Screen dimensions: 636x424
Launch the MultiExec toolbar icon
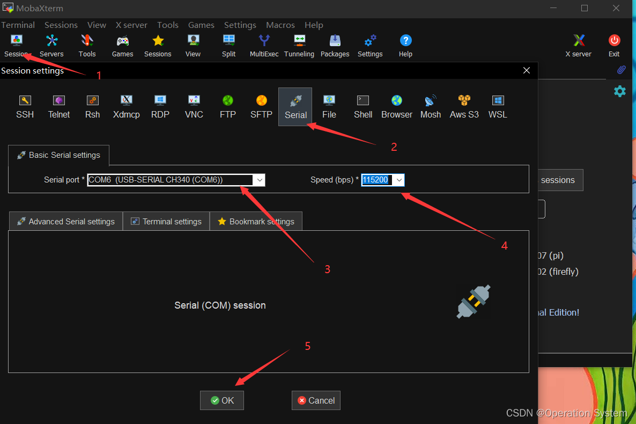tap(264, 46)
